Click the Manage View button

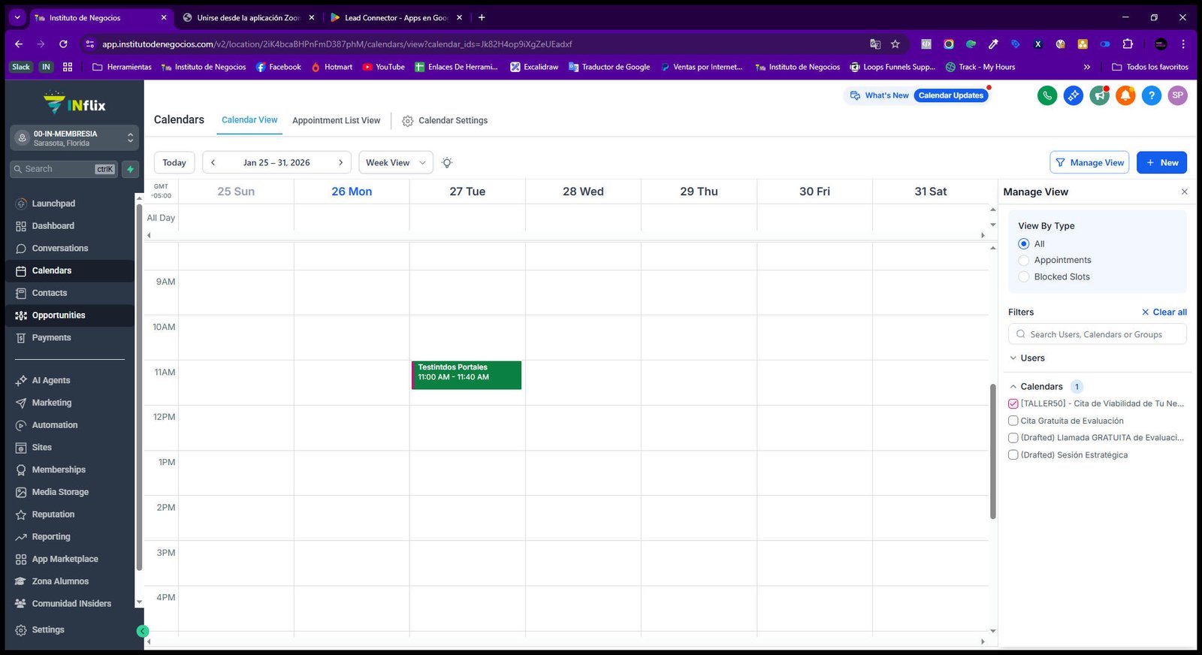pyautogui.click(x=1089, y=162)
